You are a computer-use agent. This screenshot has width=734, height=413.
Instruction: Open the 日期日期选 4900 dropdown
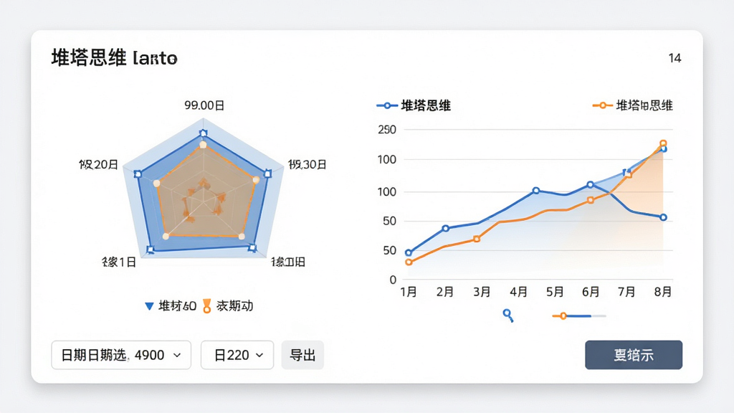point(121,355)
